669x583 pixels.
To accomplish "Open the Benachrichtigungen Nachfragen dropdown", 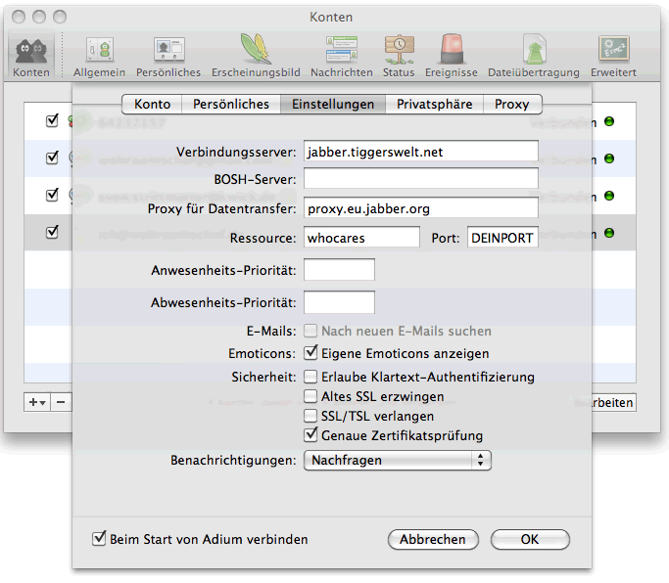I will coord(398,461).
